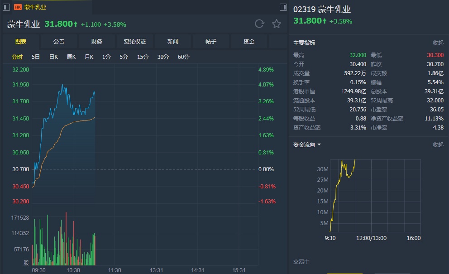This screenshot has height=274, width=449.
Task: Add 蒙牛乳业 to favorites with the star
Action: click(x=277, y=24)
